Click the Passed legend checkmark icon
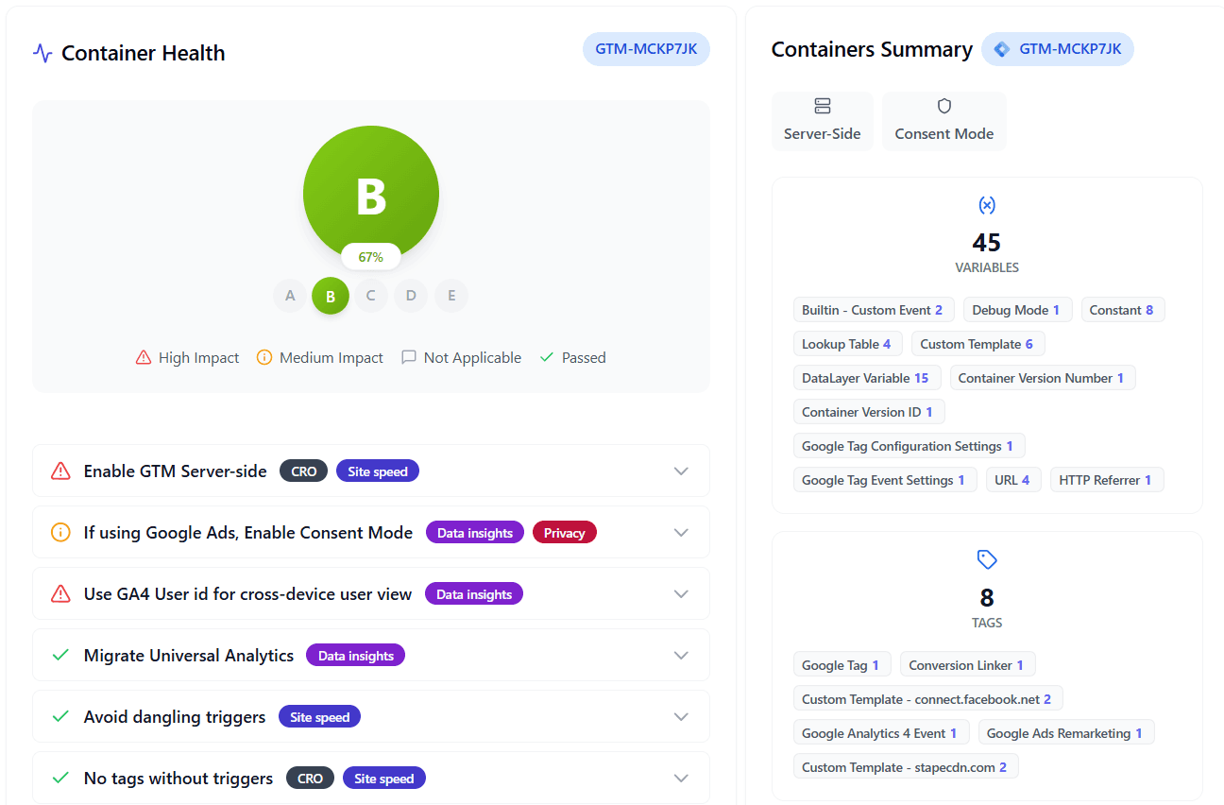 (x=546, y=357)
